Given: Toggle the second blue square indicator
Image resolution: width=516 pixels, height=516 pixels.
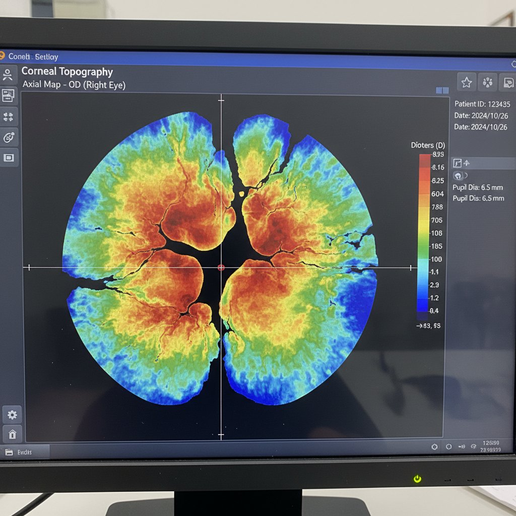Looking at the screenshot, I should 445,90.
